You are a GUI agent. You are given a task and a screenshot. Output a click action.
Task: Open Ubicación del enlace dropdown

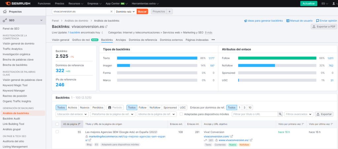[x=72, y=114]
